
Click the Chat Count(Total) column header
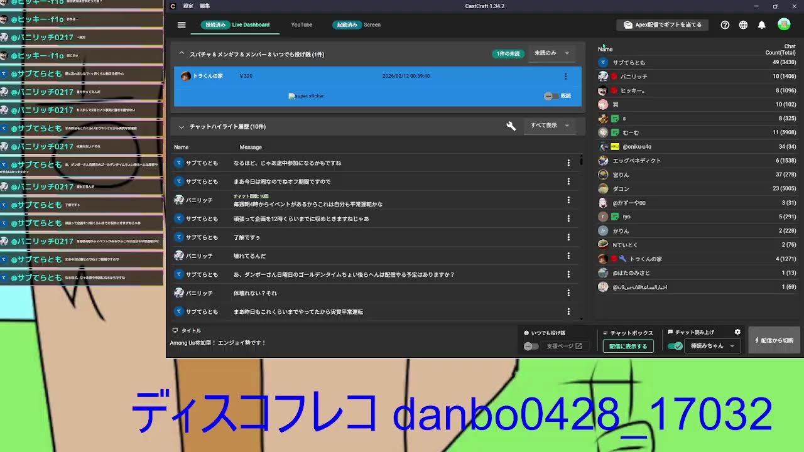pyautogui.click(x=780, y=50)
